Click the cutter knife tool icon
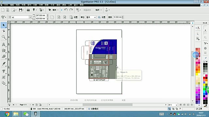The width and height of the screenshot is (209, 117). (x=34, y=10)
